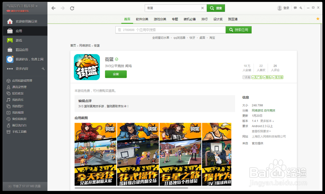Click the green 安装 install button

[x=116, y=74]
